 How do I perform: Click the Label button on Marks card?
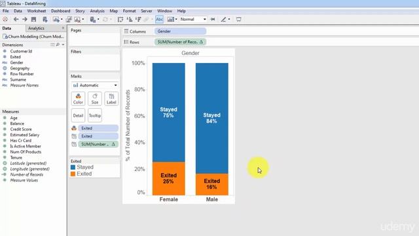111,99
